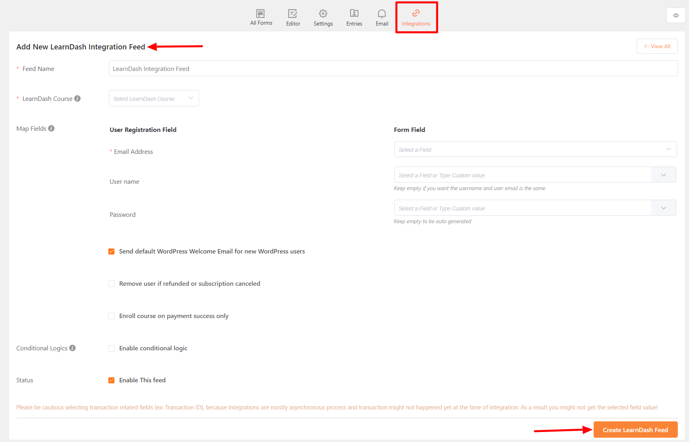
Task: Select the Integrations tab
Action: (416, 18)
